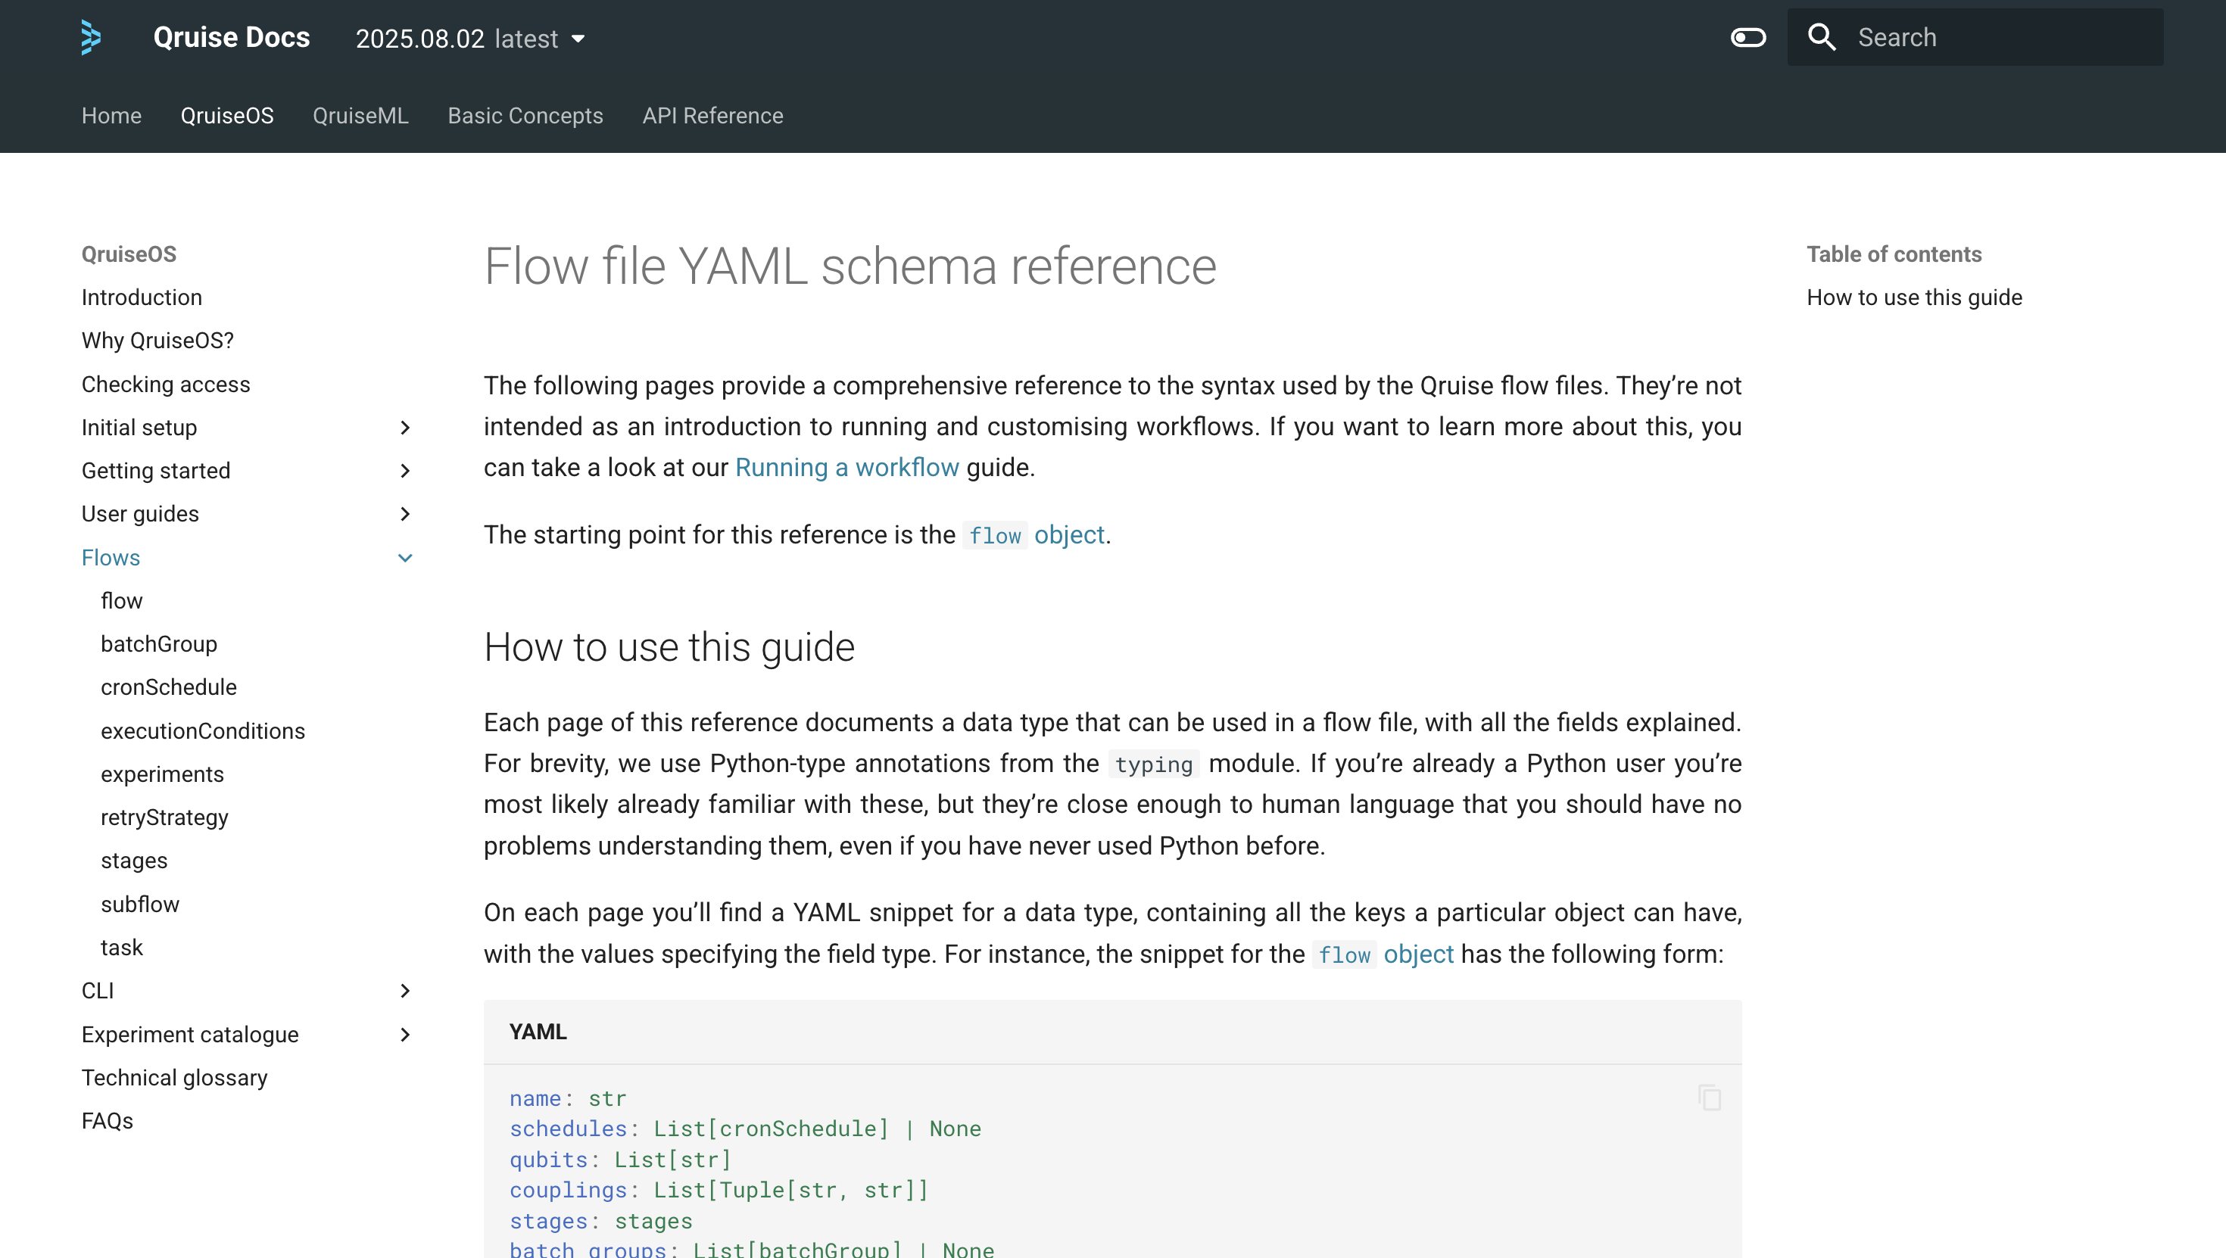
Task: Collapse the Flows section
Action: click(404, 558)
